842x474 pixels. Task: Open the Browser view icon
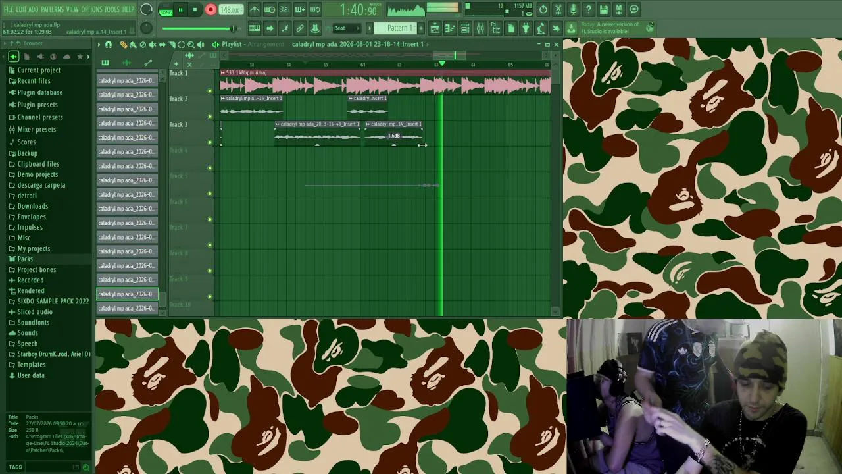point(495,28)
